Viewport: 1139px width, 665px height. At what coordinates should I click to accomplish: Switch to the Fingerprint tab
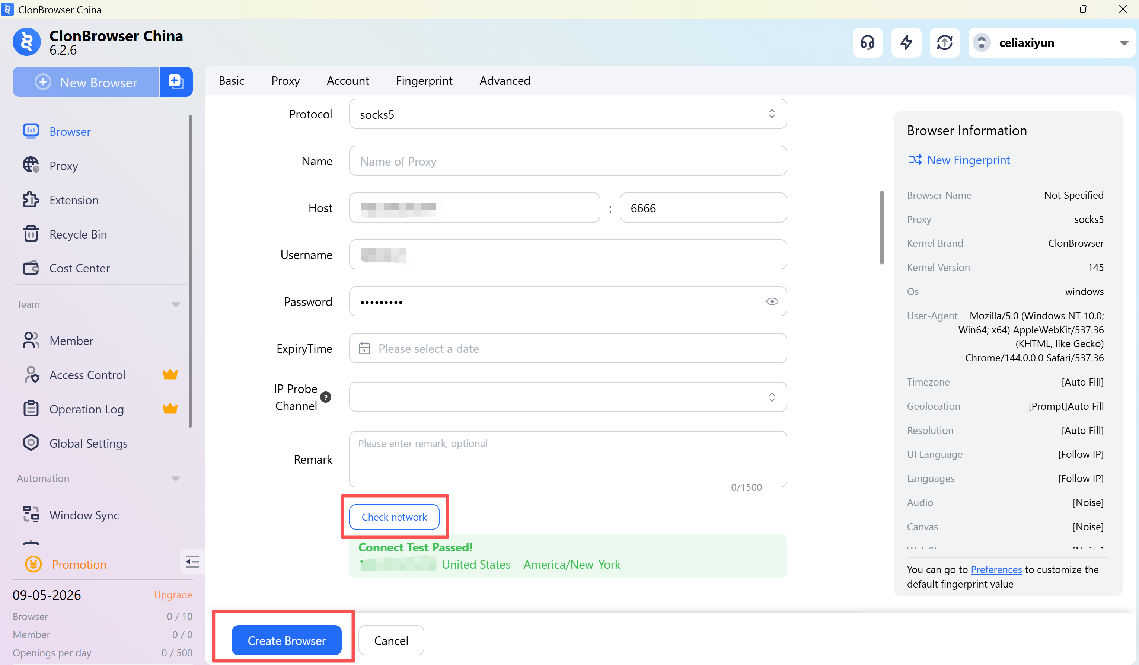[x=424, y=80]
